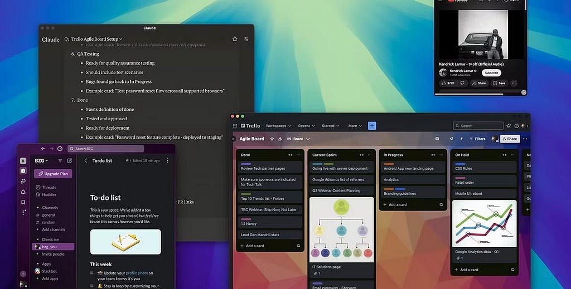This screenshot has height=289, width=571.
Task: Open the Workspaces menu in Trello
Action: [278, 126]
